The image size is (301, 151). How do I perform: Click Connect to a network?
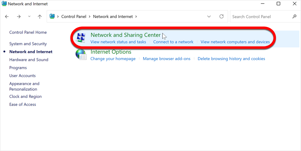[x=173, y=42]
